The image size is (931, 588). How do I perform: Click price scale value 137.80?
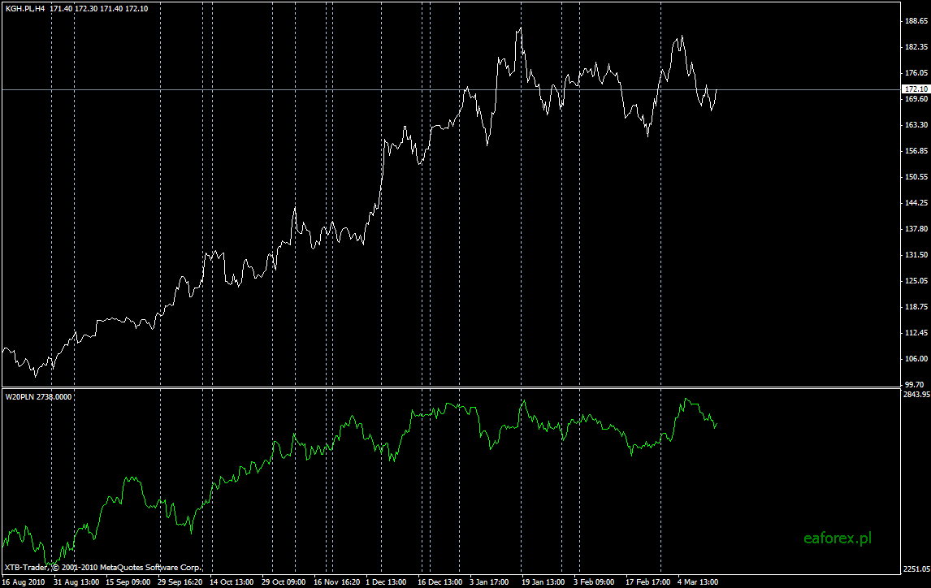tap(916, 229)
